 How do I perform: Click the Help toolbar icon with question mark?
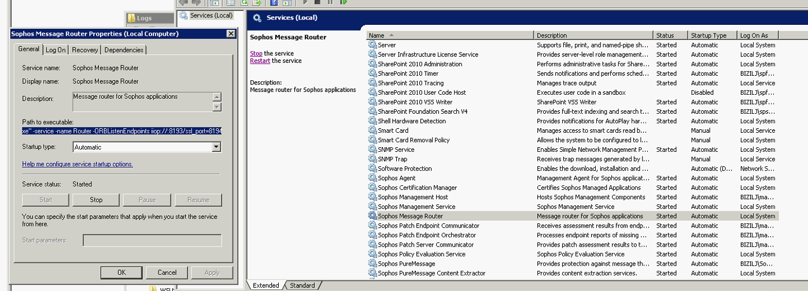coord(274,2)
